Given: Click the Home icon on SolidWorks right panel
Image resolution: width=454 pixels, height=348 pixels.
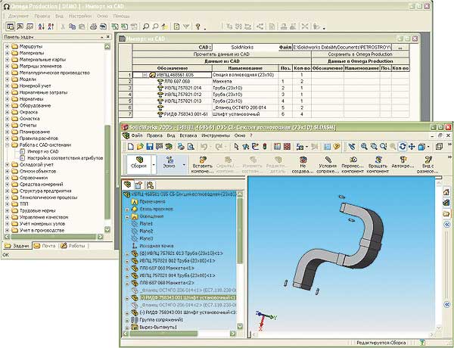Looking at the screenshot, I should click(446, 192).
